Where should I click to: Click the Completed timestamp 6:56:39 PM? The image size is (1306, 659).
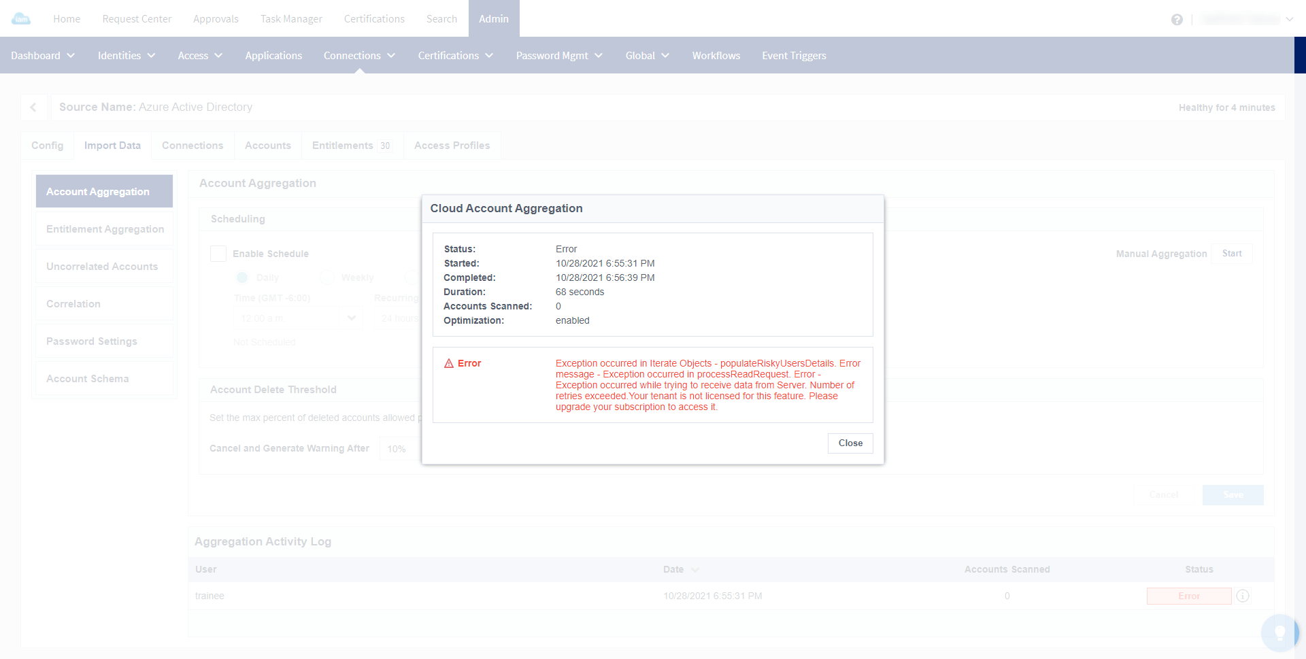(x=605, y=277)
